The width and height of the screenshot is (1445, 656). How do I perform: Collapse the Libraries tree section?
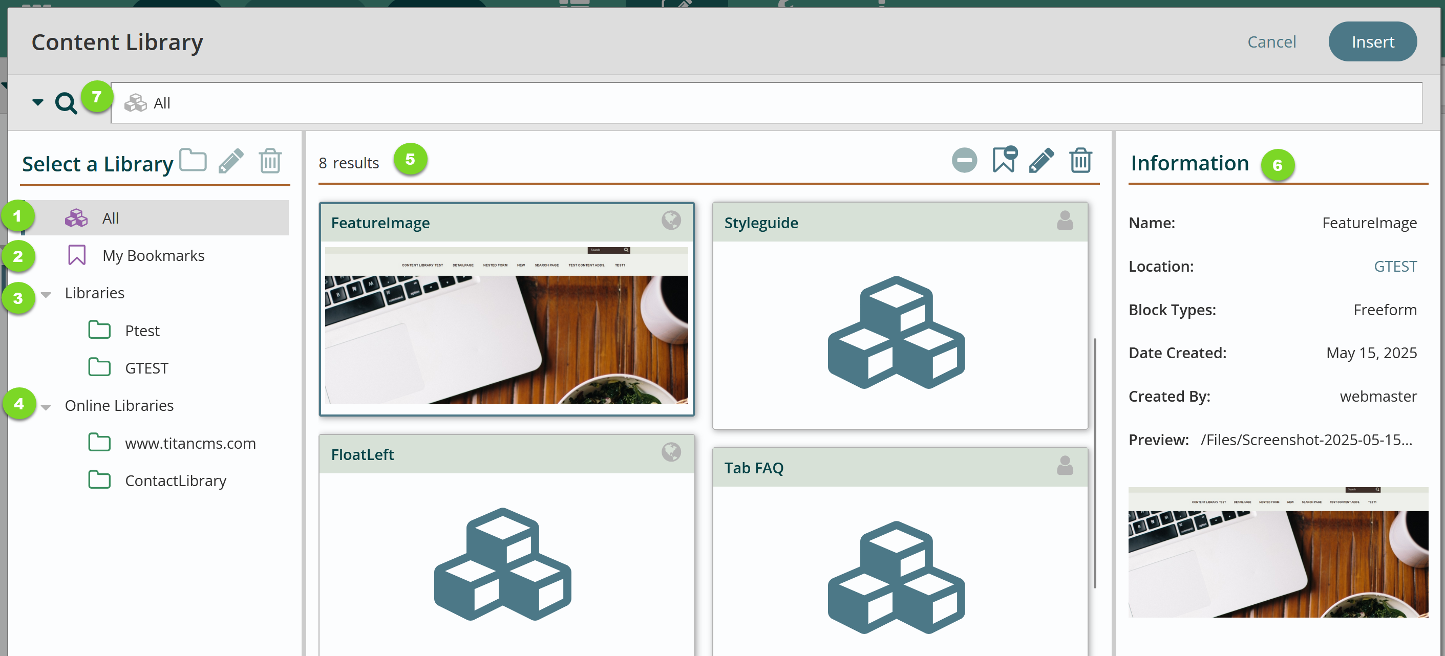[46, 294]
